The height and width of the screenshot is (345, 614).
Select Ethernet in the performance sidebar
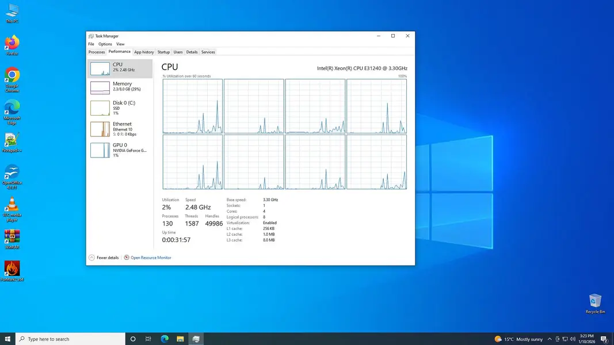click(120, 129)
